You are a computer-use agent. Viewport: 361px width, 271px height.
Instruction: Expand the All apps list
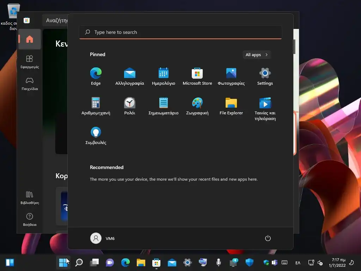(x=257, y=55)
